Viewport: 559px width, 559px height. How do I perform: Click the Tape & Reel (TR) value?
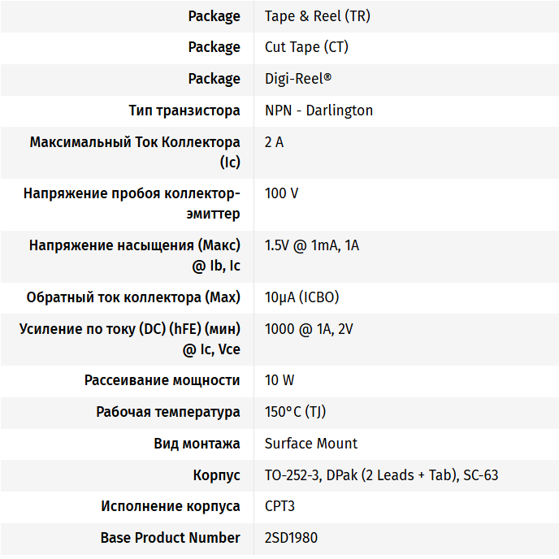(318, 16)
